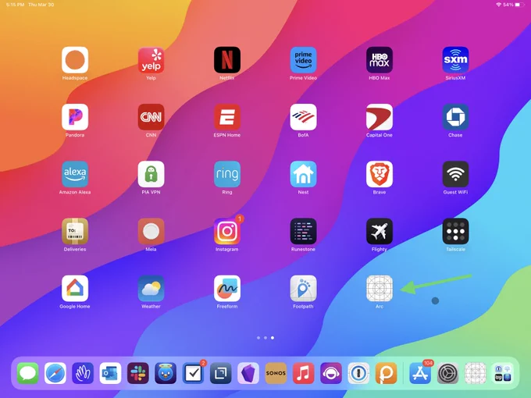Tap the Arc placeholder app icon
This screenshot has height=398, width=531.
(x=380, y=288)
